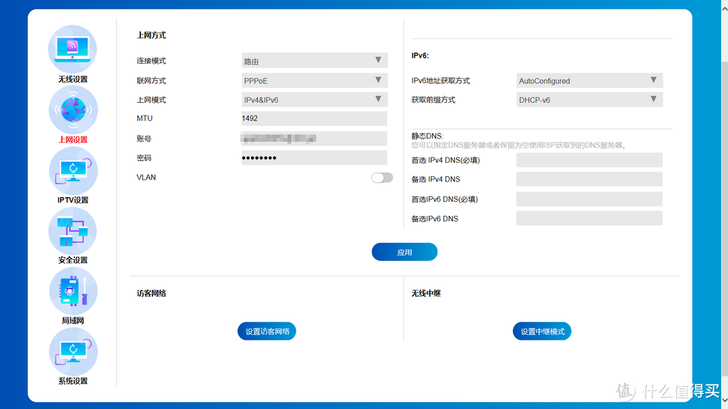Open the 获取前缀方式 DHCP-v6 dropdown
728x409 pixels.
(588, 100)
